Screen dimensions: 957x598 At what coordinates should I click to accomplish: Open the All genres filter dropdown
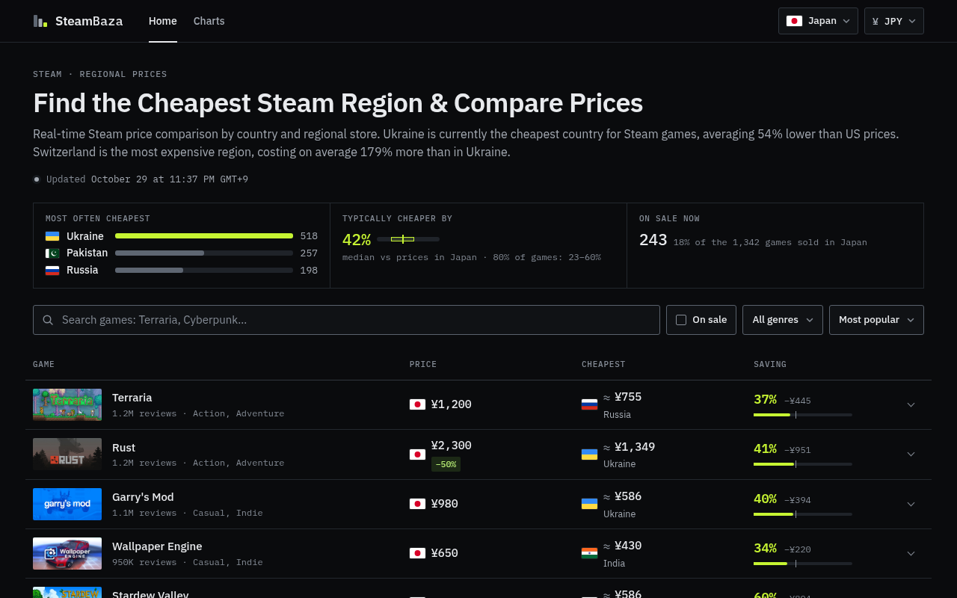(783, 320)
